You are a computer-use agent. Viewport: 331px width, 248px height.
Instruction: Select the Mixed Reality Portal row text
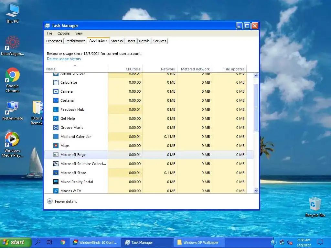(x=77, y=182)
